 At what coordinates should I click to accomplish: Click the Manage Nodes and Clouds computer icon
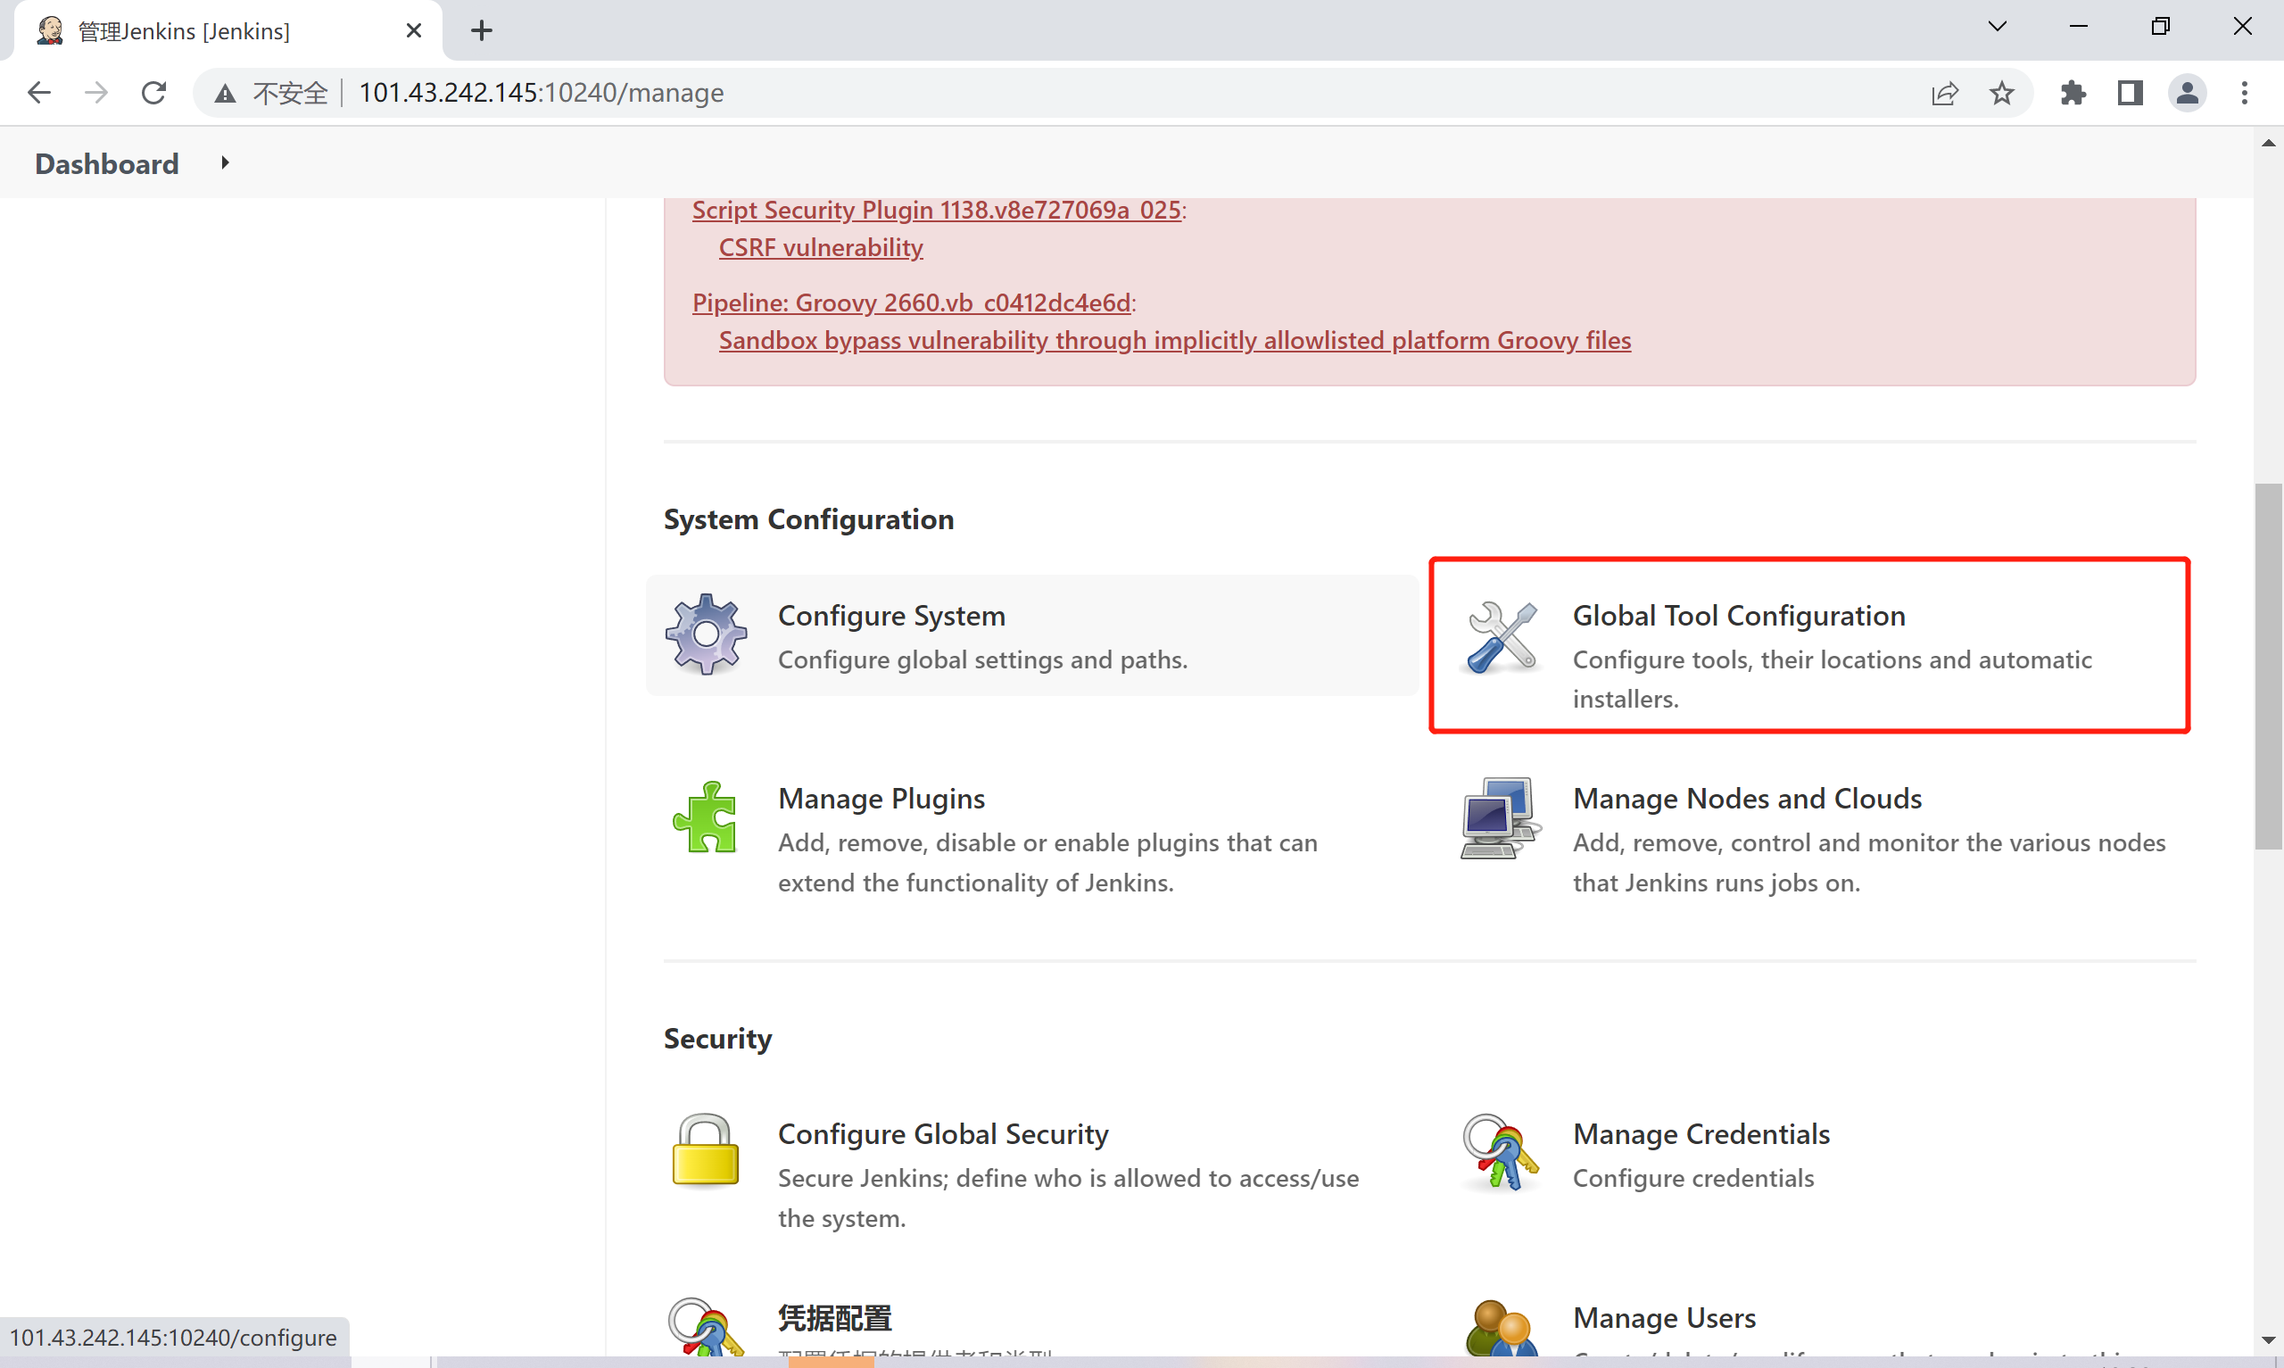(x=1501, y=817)
